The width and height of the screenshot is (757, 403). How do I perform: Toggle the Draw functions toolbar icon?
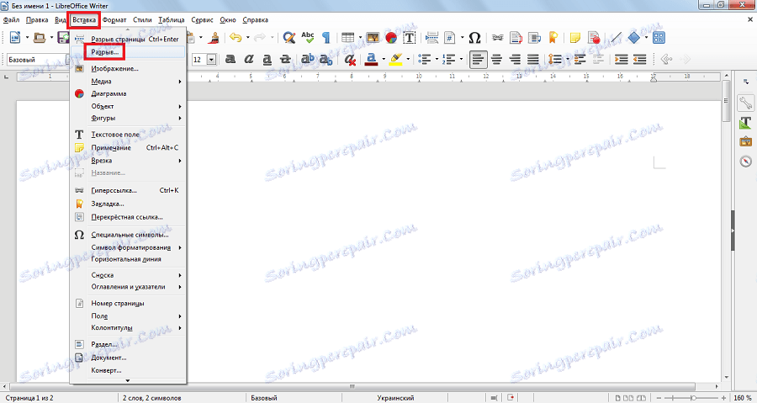point(659,38)
